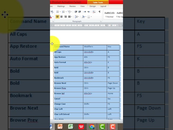Viewport: 173px width, 130px height.
Task: Click Line and Paragraph Spacing icon
Action: [x=76, y=17]
